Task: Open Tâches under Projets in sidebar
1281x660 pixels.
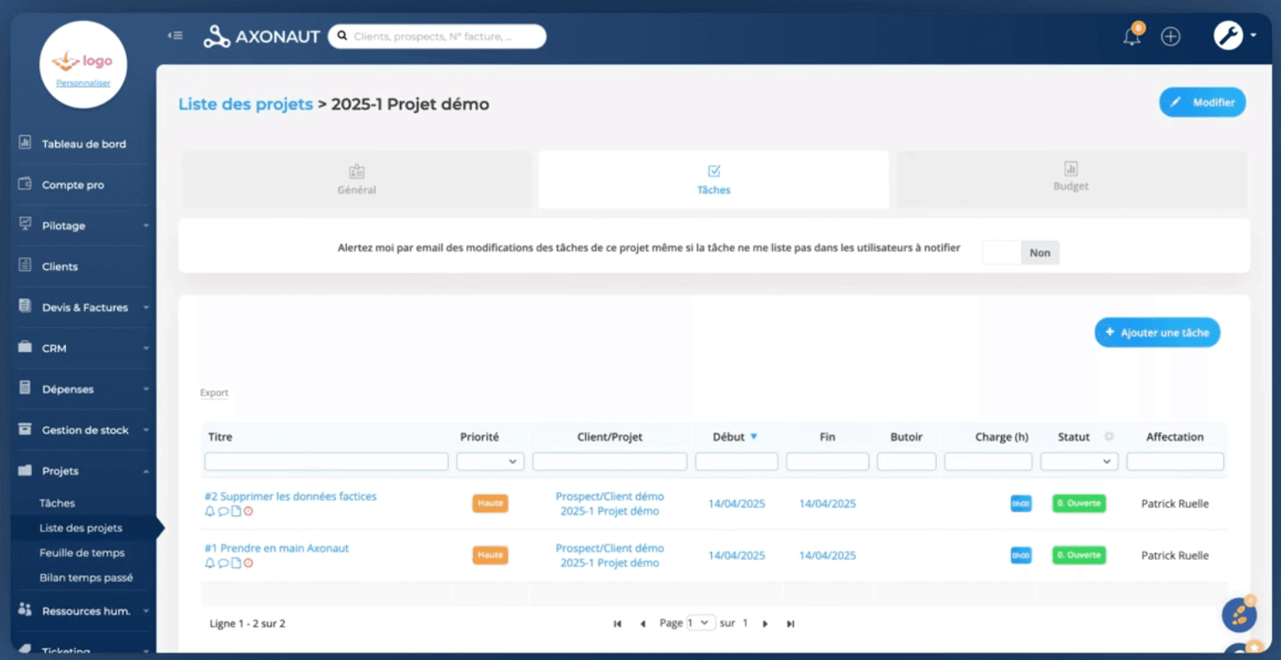Action: 57,503
